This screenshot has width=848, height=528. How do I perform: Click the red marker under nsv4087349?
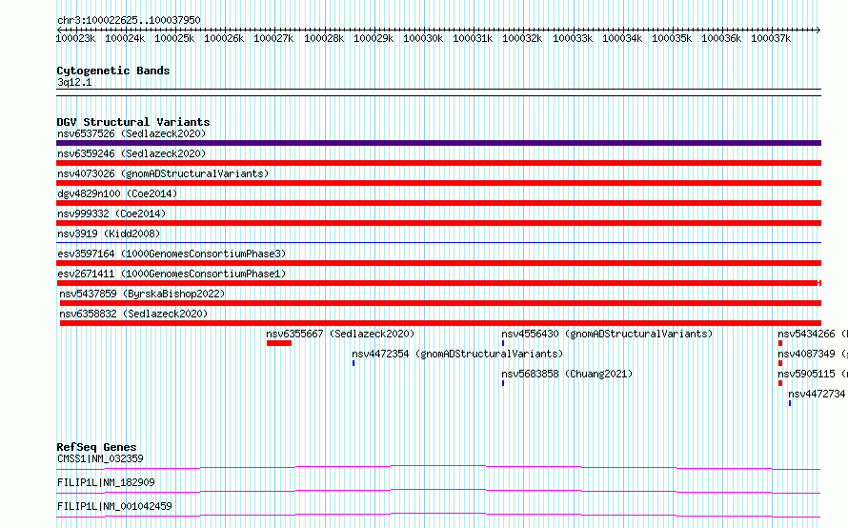coord(780,363)
